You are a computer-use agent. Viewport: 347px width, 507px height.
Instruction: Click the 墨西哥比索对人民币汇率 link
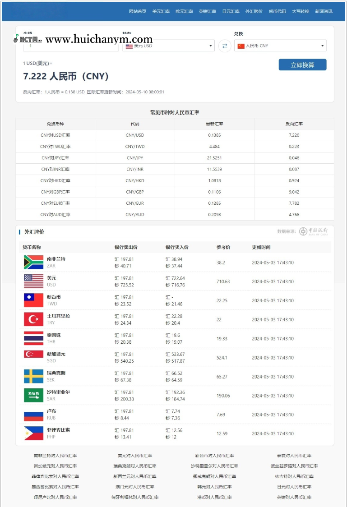pyautogui.click(x=56, y=487)
